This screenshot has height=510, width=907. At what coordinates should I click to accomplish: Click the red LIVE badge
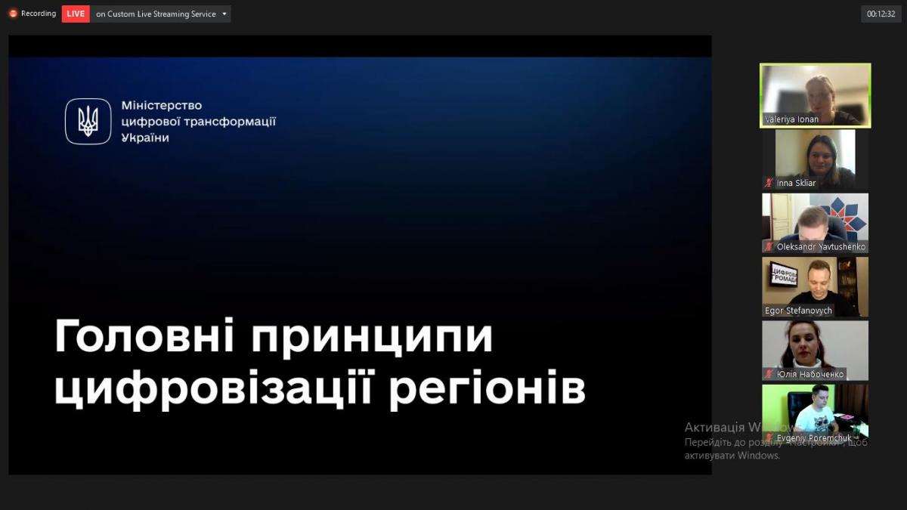76,14
